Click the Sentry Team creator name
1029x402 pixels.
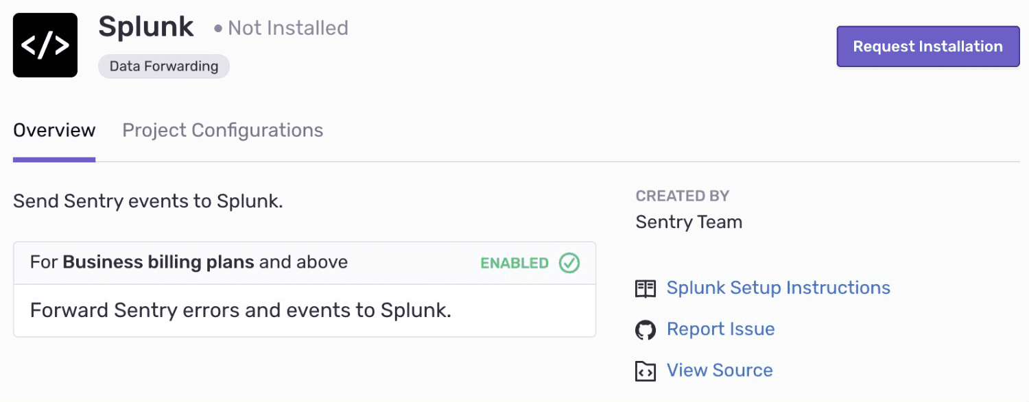tap(689, 222)
